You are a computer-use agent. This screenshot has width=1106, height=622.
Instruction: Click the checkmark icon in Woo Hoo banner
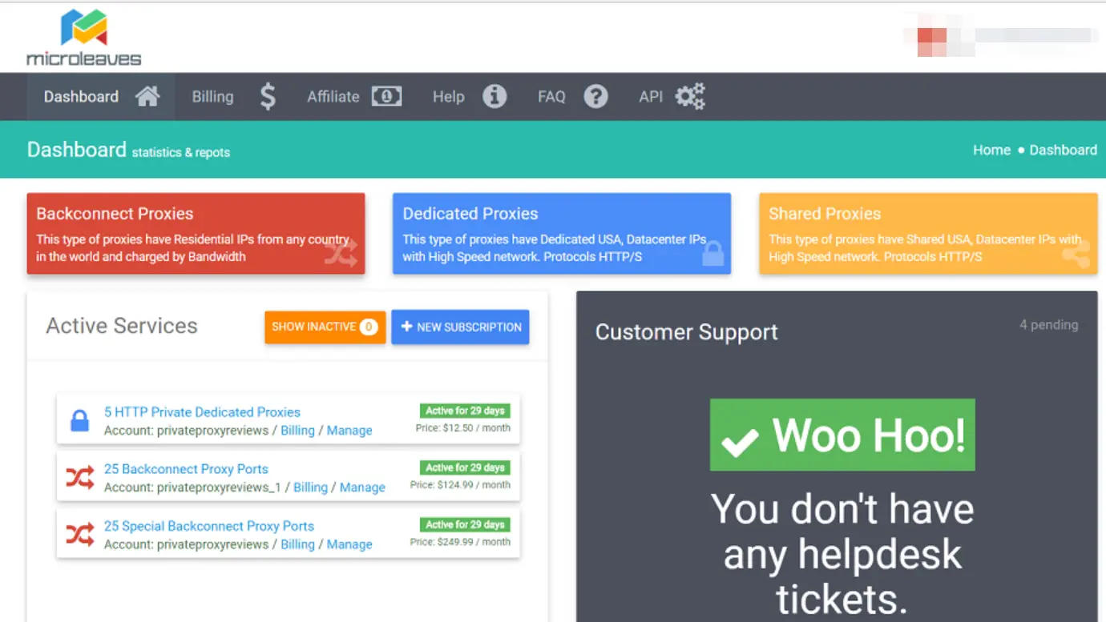click(739, 441)
